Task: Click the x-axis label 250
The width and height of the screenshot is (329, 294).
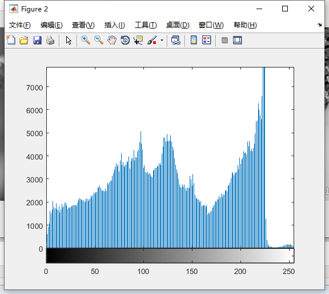Action: 288,272
